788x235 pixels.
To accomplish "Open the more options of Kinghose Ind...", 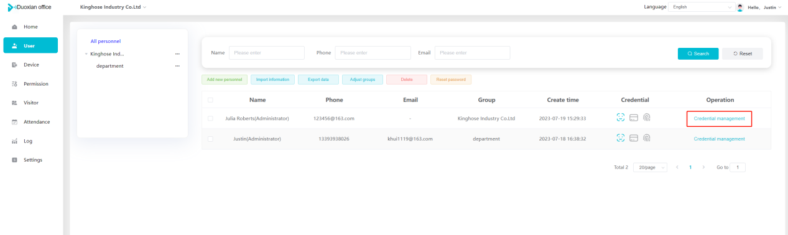I will click(x=177, y=54).
